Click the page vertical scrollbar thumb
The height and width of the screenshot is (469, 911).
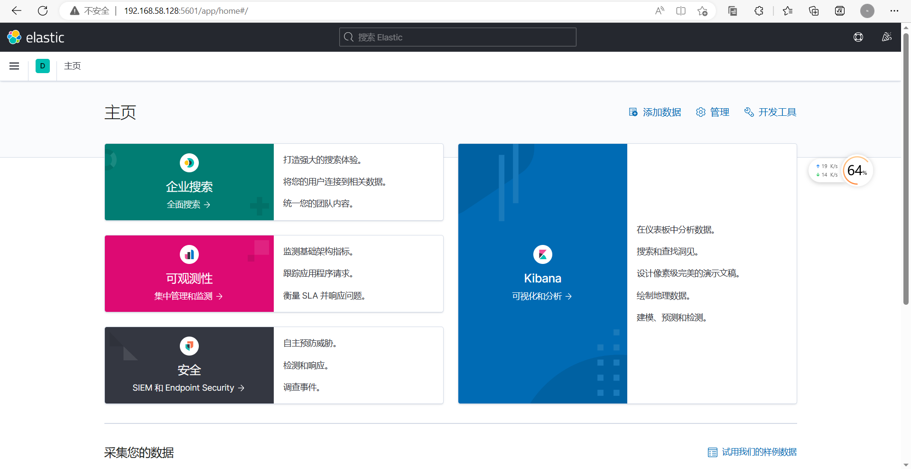point(906,169)
